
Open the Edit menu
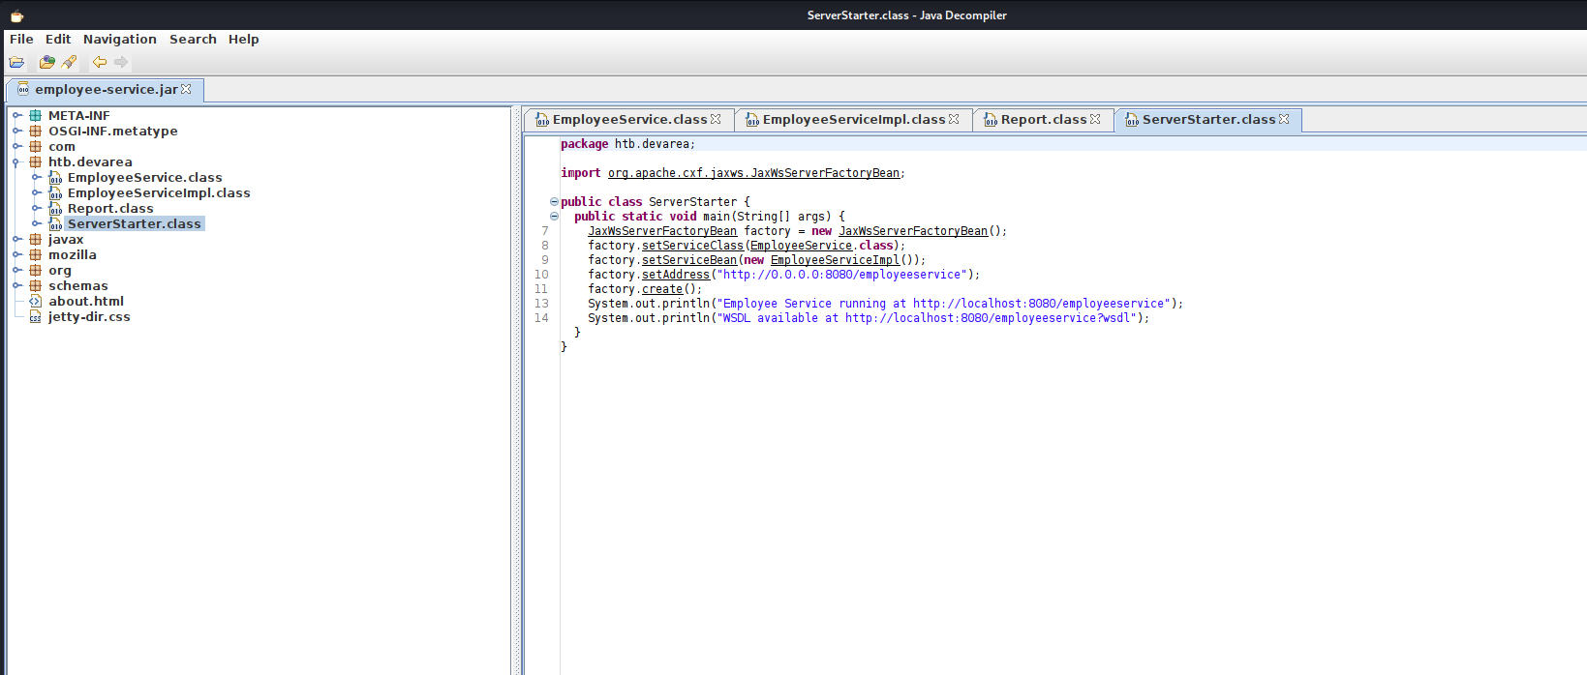pyautogui.click(x=58, y=40)
